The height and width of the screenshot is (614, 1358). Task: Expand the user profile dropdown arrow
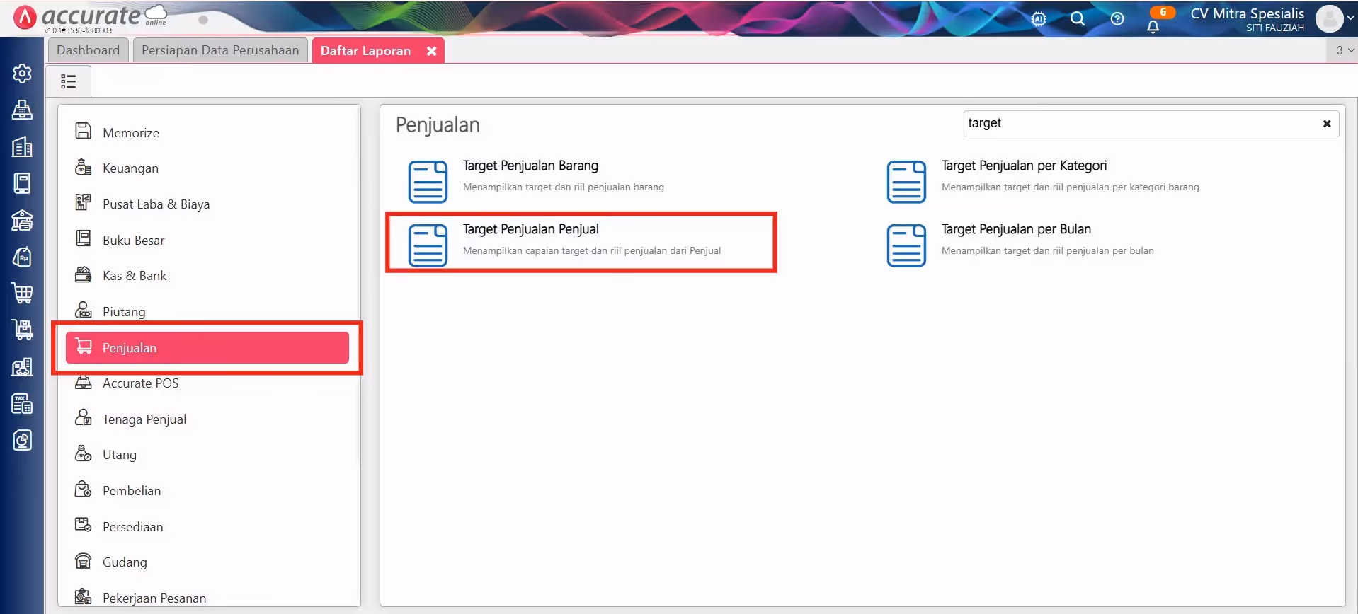pyautogui.click(x=1350, y=19)
